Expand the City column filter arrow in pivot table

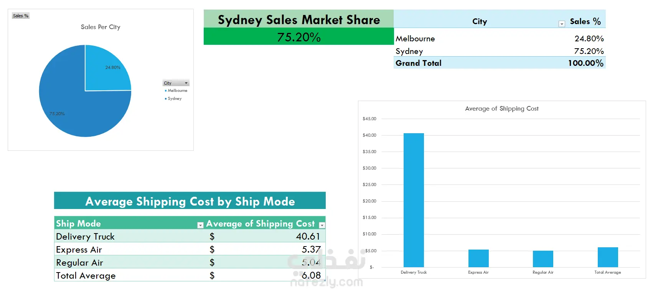pyautogui.click(x=562, y=24)
